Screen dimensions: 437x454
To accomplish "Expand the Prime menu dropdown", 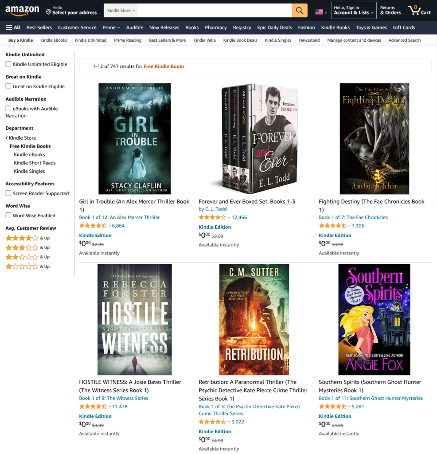I will pyautogui.click(x=111, y=27).
